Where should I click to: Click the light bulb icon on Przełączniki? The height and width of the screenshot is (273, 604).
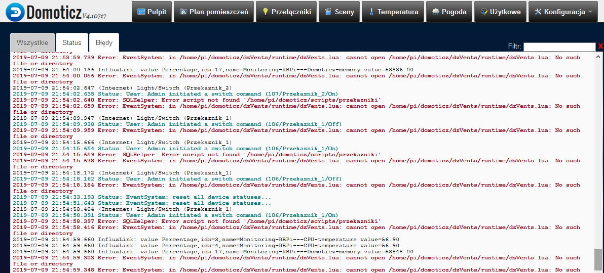click(265, 12)
